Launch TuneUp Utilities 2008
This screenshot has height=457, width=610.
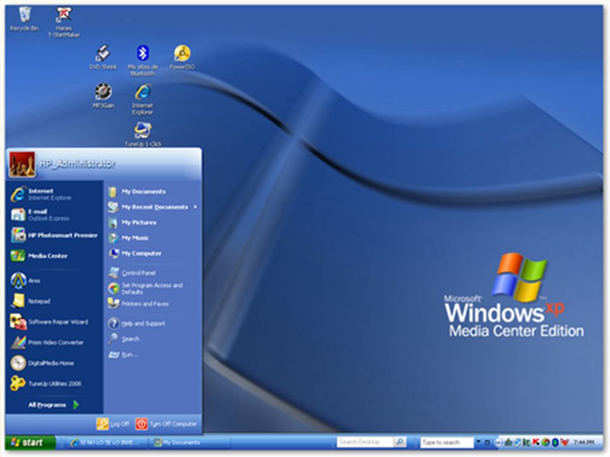tap(53, 383)
